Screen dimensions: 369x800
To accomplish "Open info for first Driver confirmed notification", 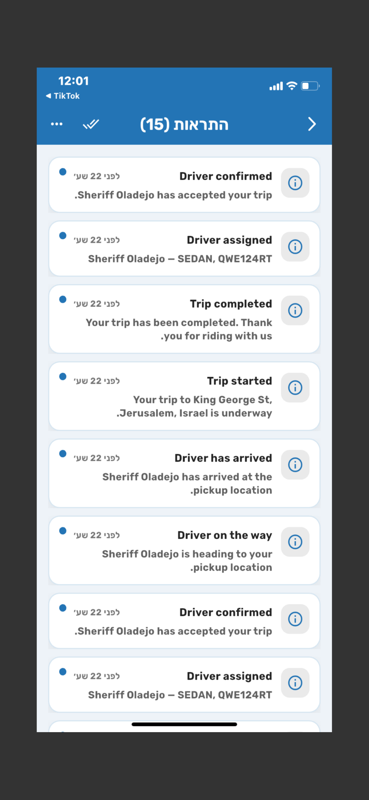I will pyautogui.click(x=295, y=183).
